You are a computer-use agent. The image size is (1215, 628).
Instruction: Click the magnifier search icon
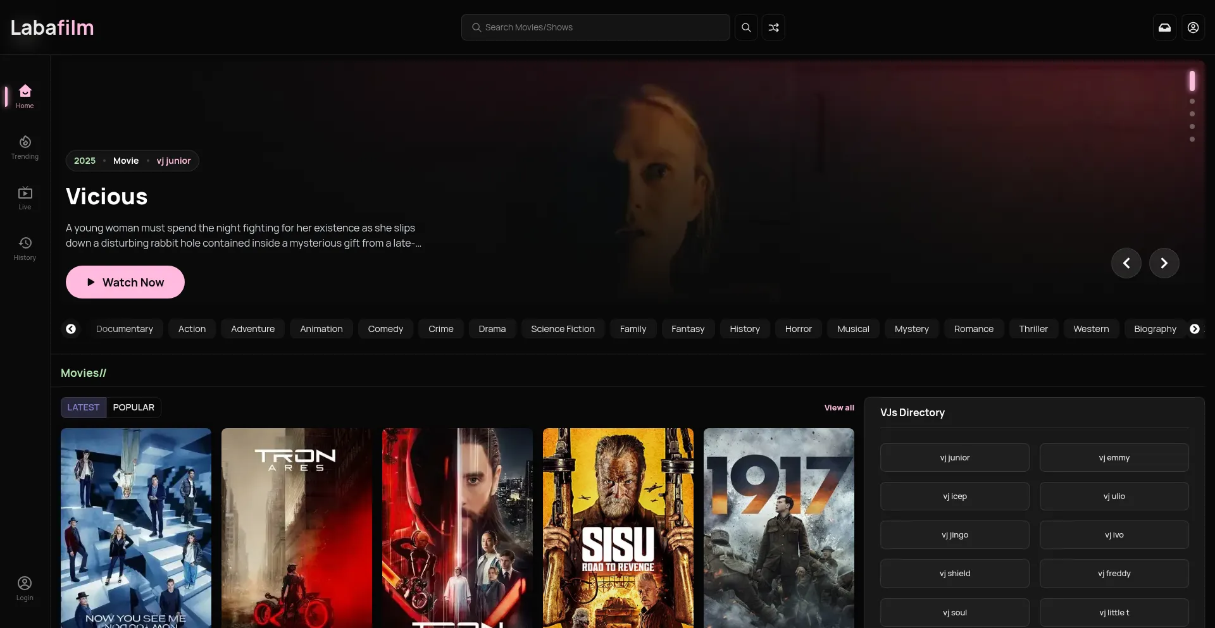[745, 27]
